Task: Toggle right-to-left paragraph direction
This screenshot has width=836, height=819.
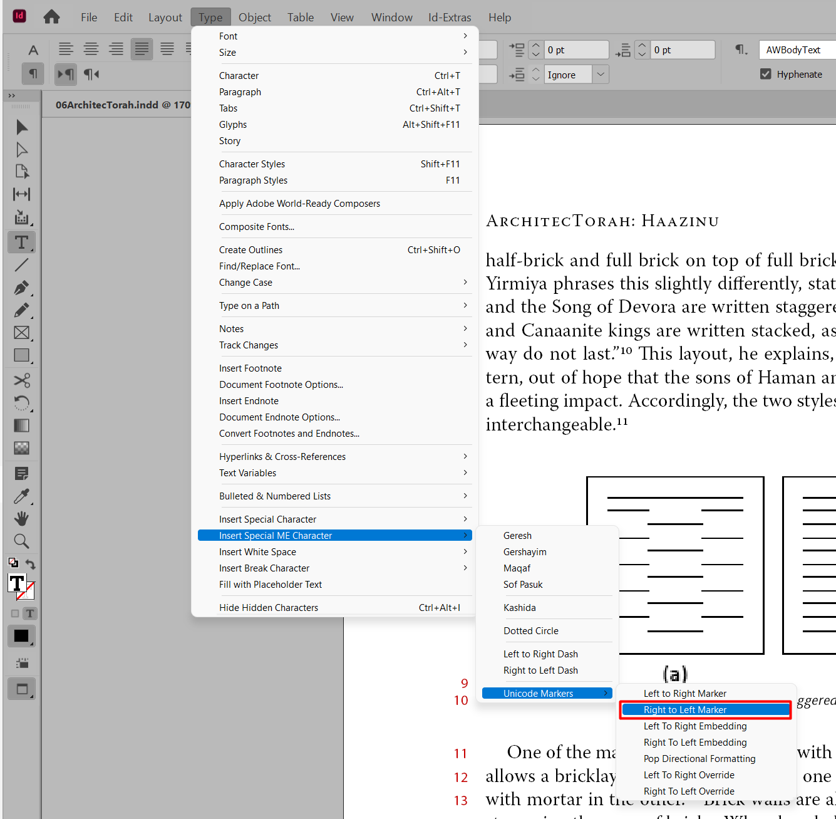Action: 91,74
